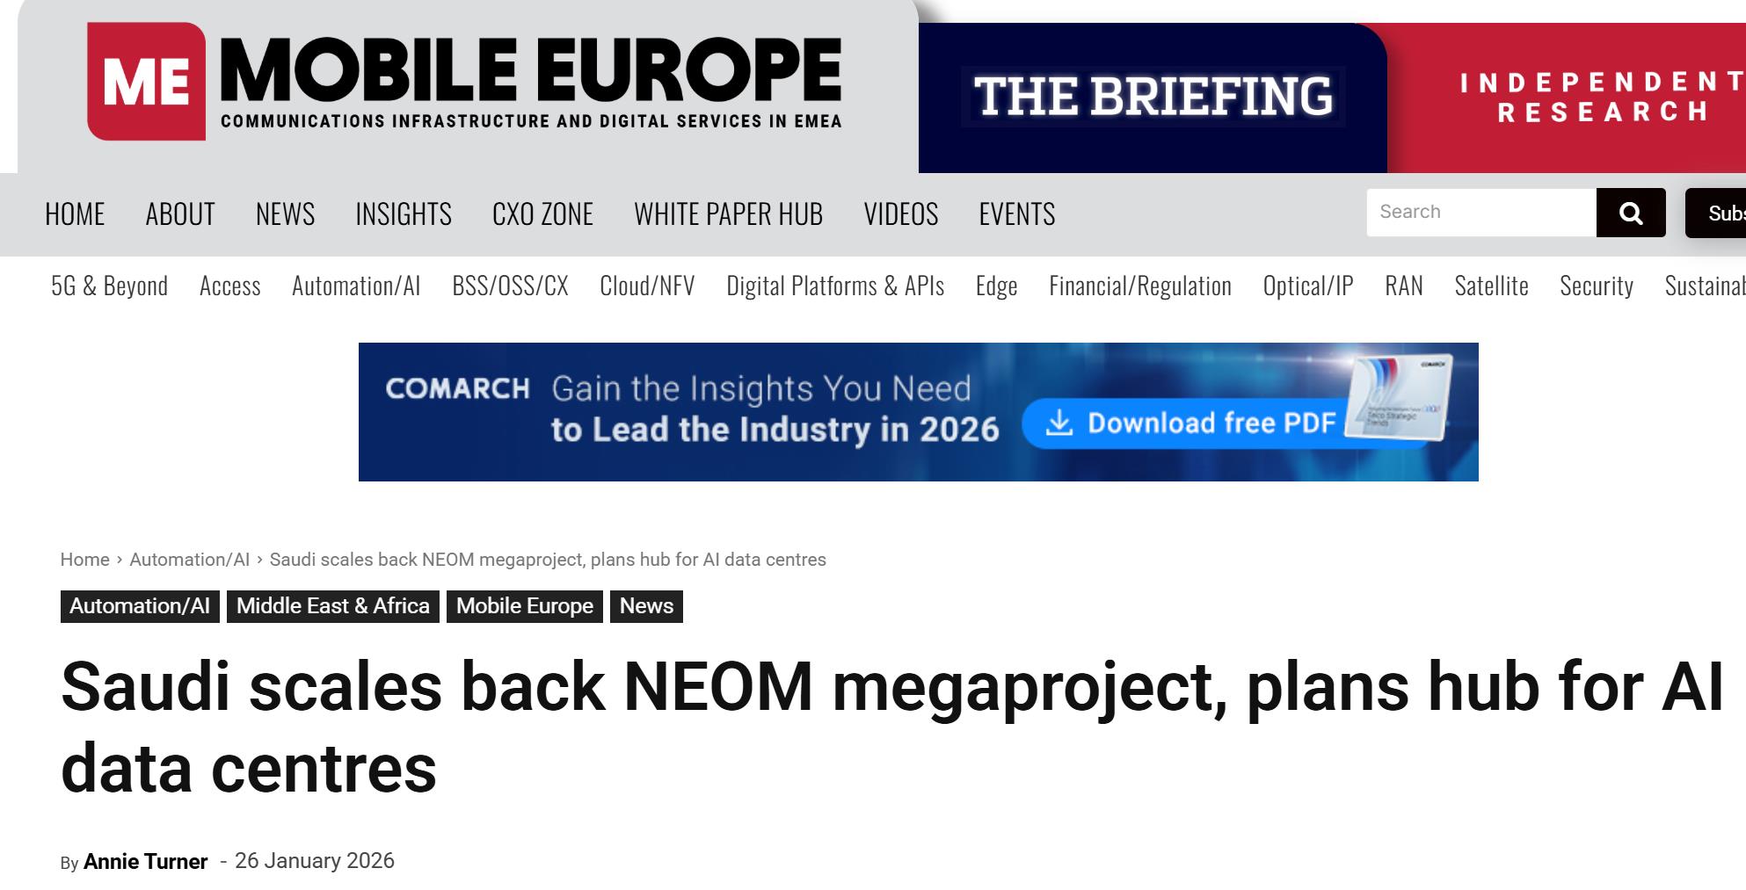Click the download icon in Comarch banner
The width and height of the screenshot is (1746, 890).
[1059, 423]
